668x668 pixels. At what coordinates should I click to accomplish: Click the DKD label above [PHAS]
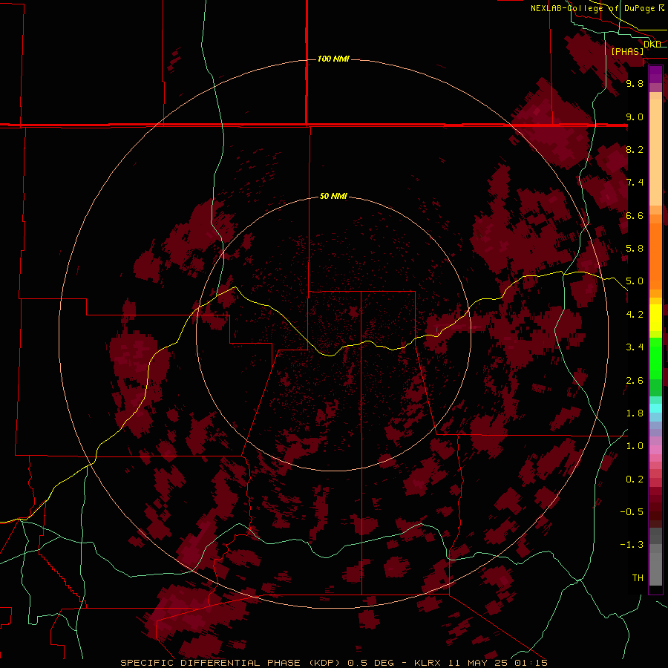tap(652, 44)
